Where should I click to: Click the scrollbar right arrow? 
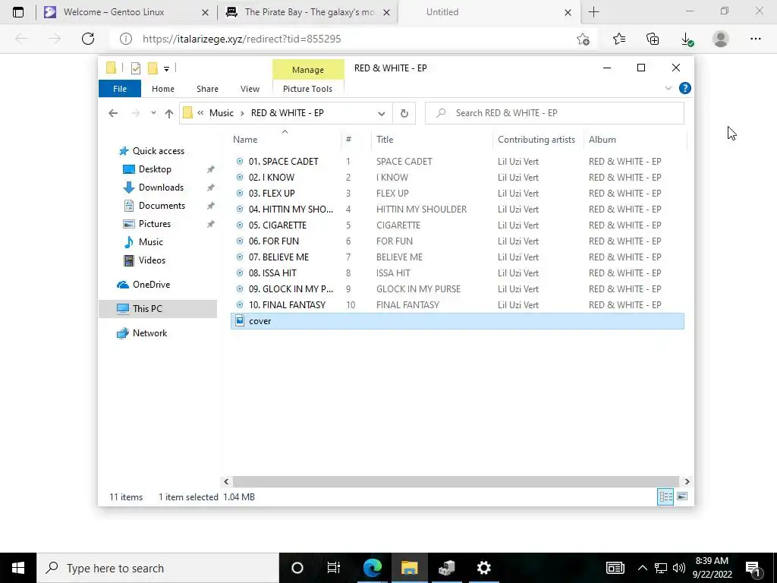pos(687,481)
